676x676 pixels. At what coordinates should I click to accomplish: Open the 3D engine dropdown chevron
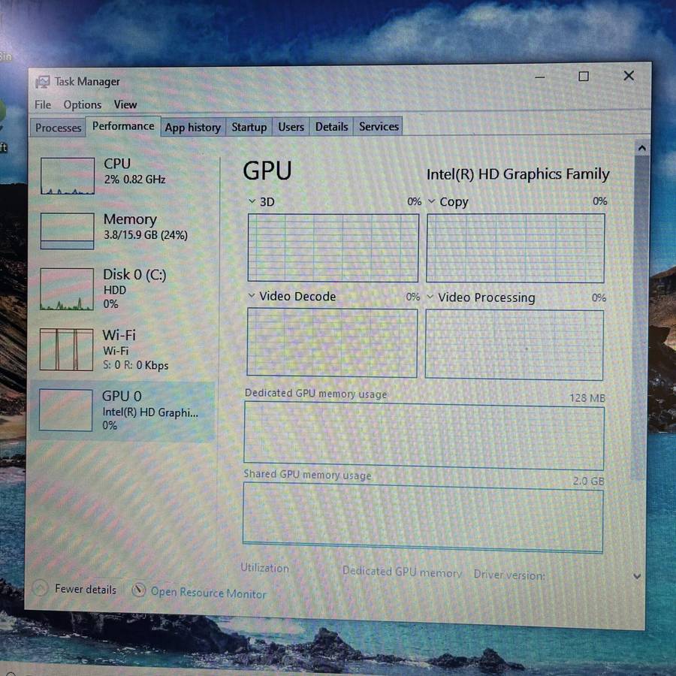tap(252, 201)
